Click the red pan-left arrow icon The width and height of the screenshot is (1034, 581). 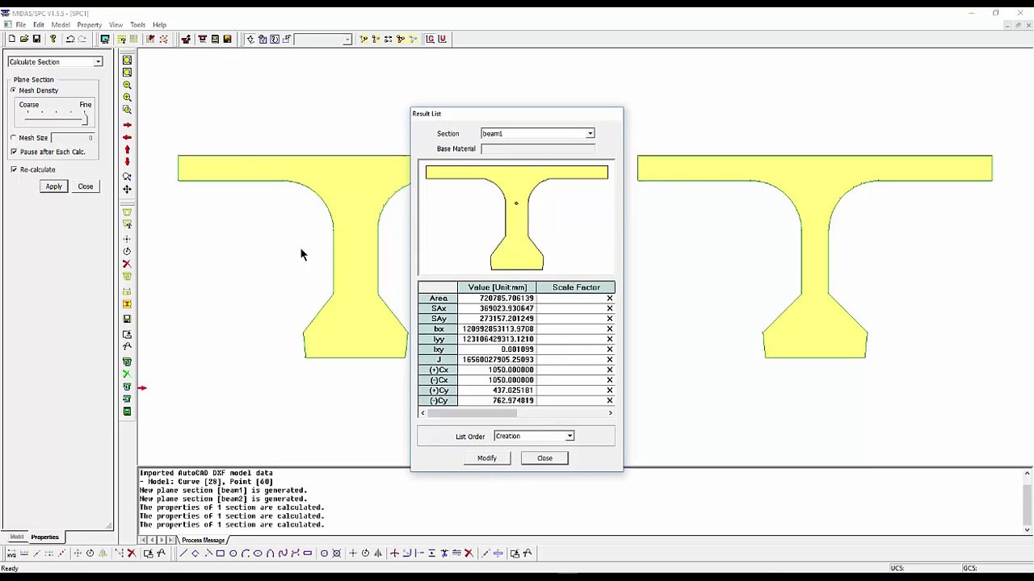coord(127,137)
